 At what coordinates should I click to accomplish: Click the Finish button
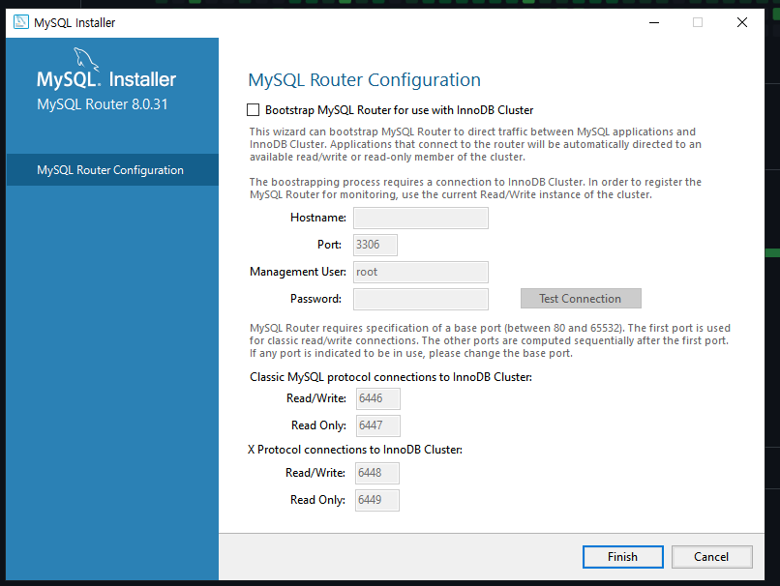click(623, 557)
